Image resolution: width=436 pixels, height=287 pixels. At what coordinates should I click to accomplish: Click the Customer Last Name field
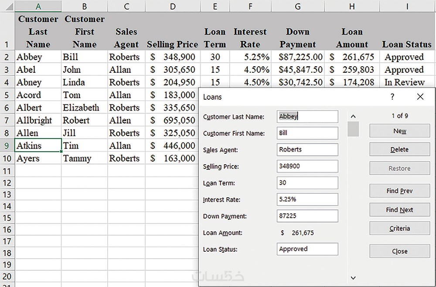click(x=307, y=116)
